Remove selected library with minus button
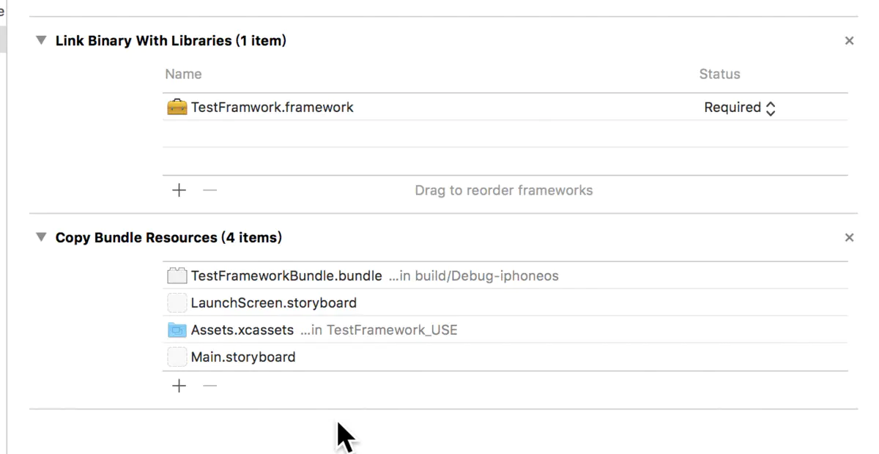 pyautogui.click(x=210, y=190)
